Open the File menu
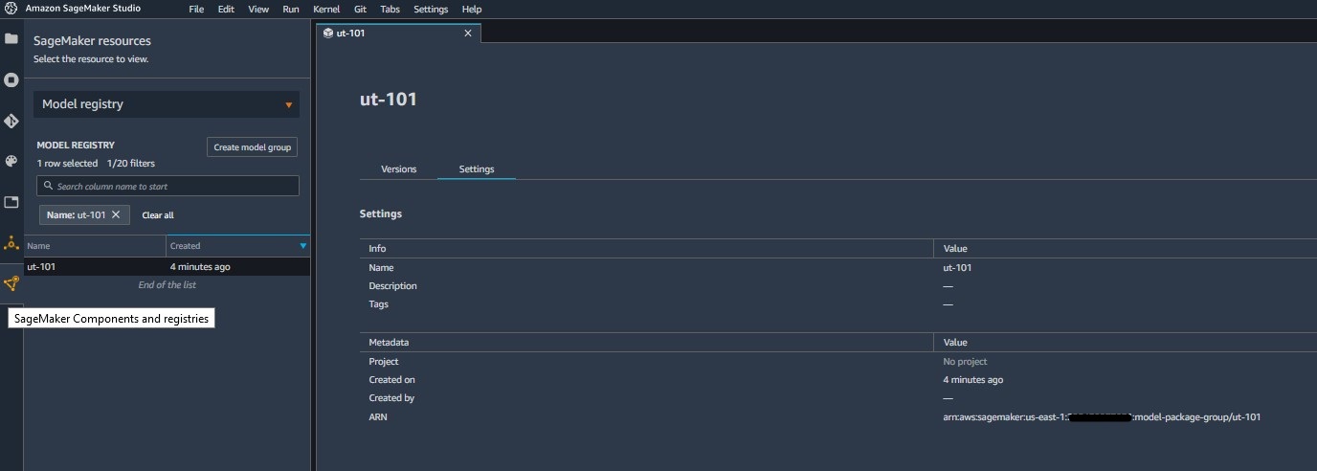1317x471 pixels. 196,9
